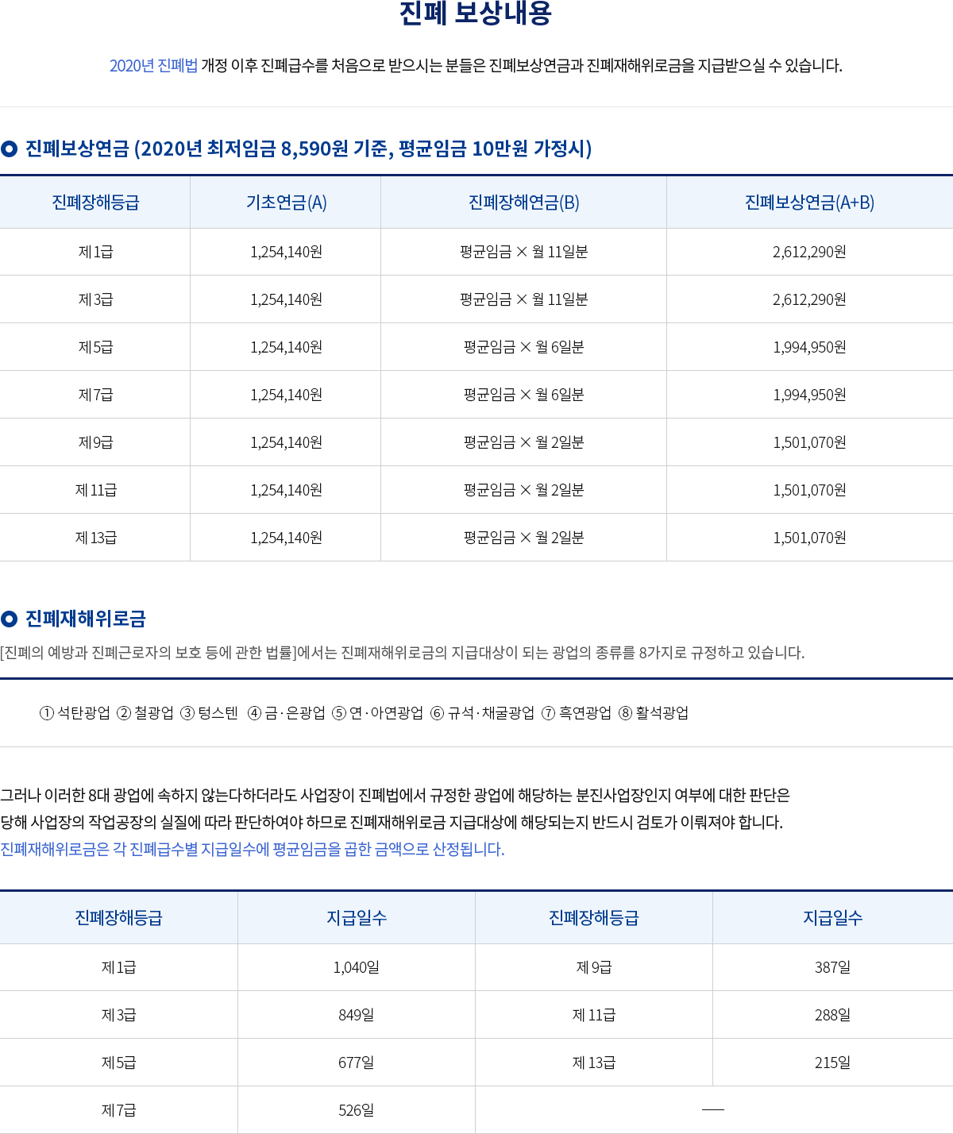The height and width of the screenshot is (1134, 953).
Task: Click the heading mentioning 최저임금 8,590원 기준
Action: 308,148
